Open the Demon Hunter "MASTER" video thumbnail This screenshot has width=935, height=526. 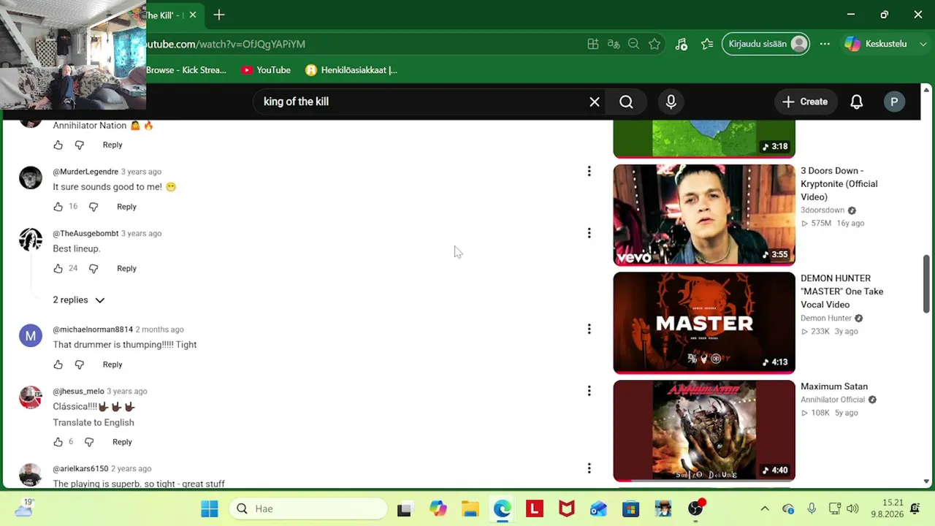(704, 322)
